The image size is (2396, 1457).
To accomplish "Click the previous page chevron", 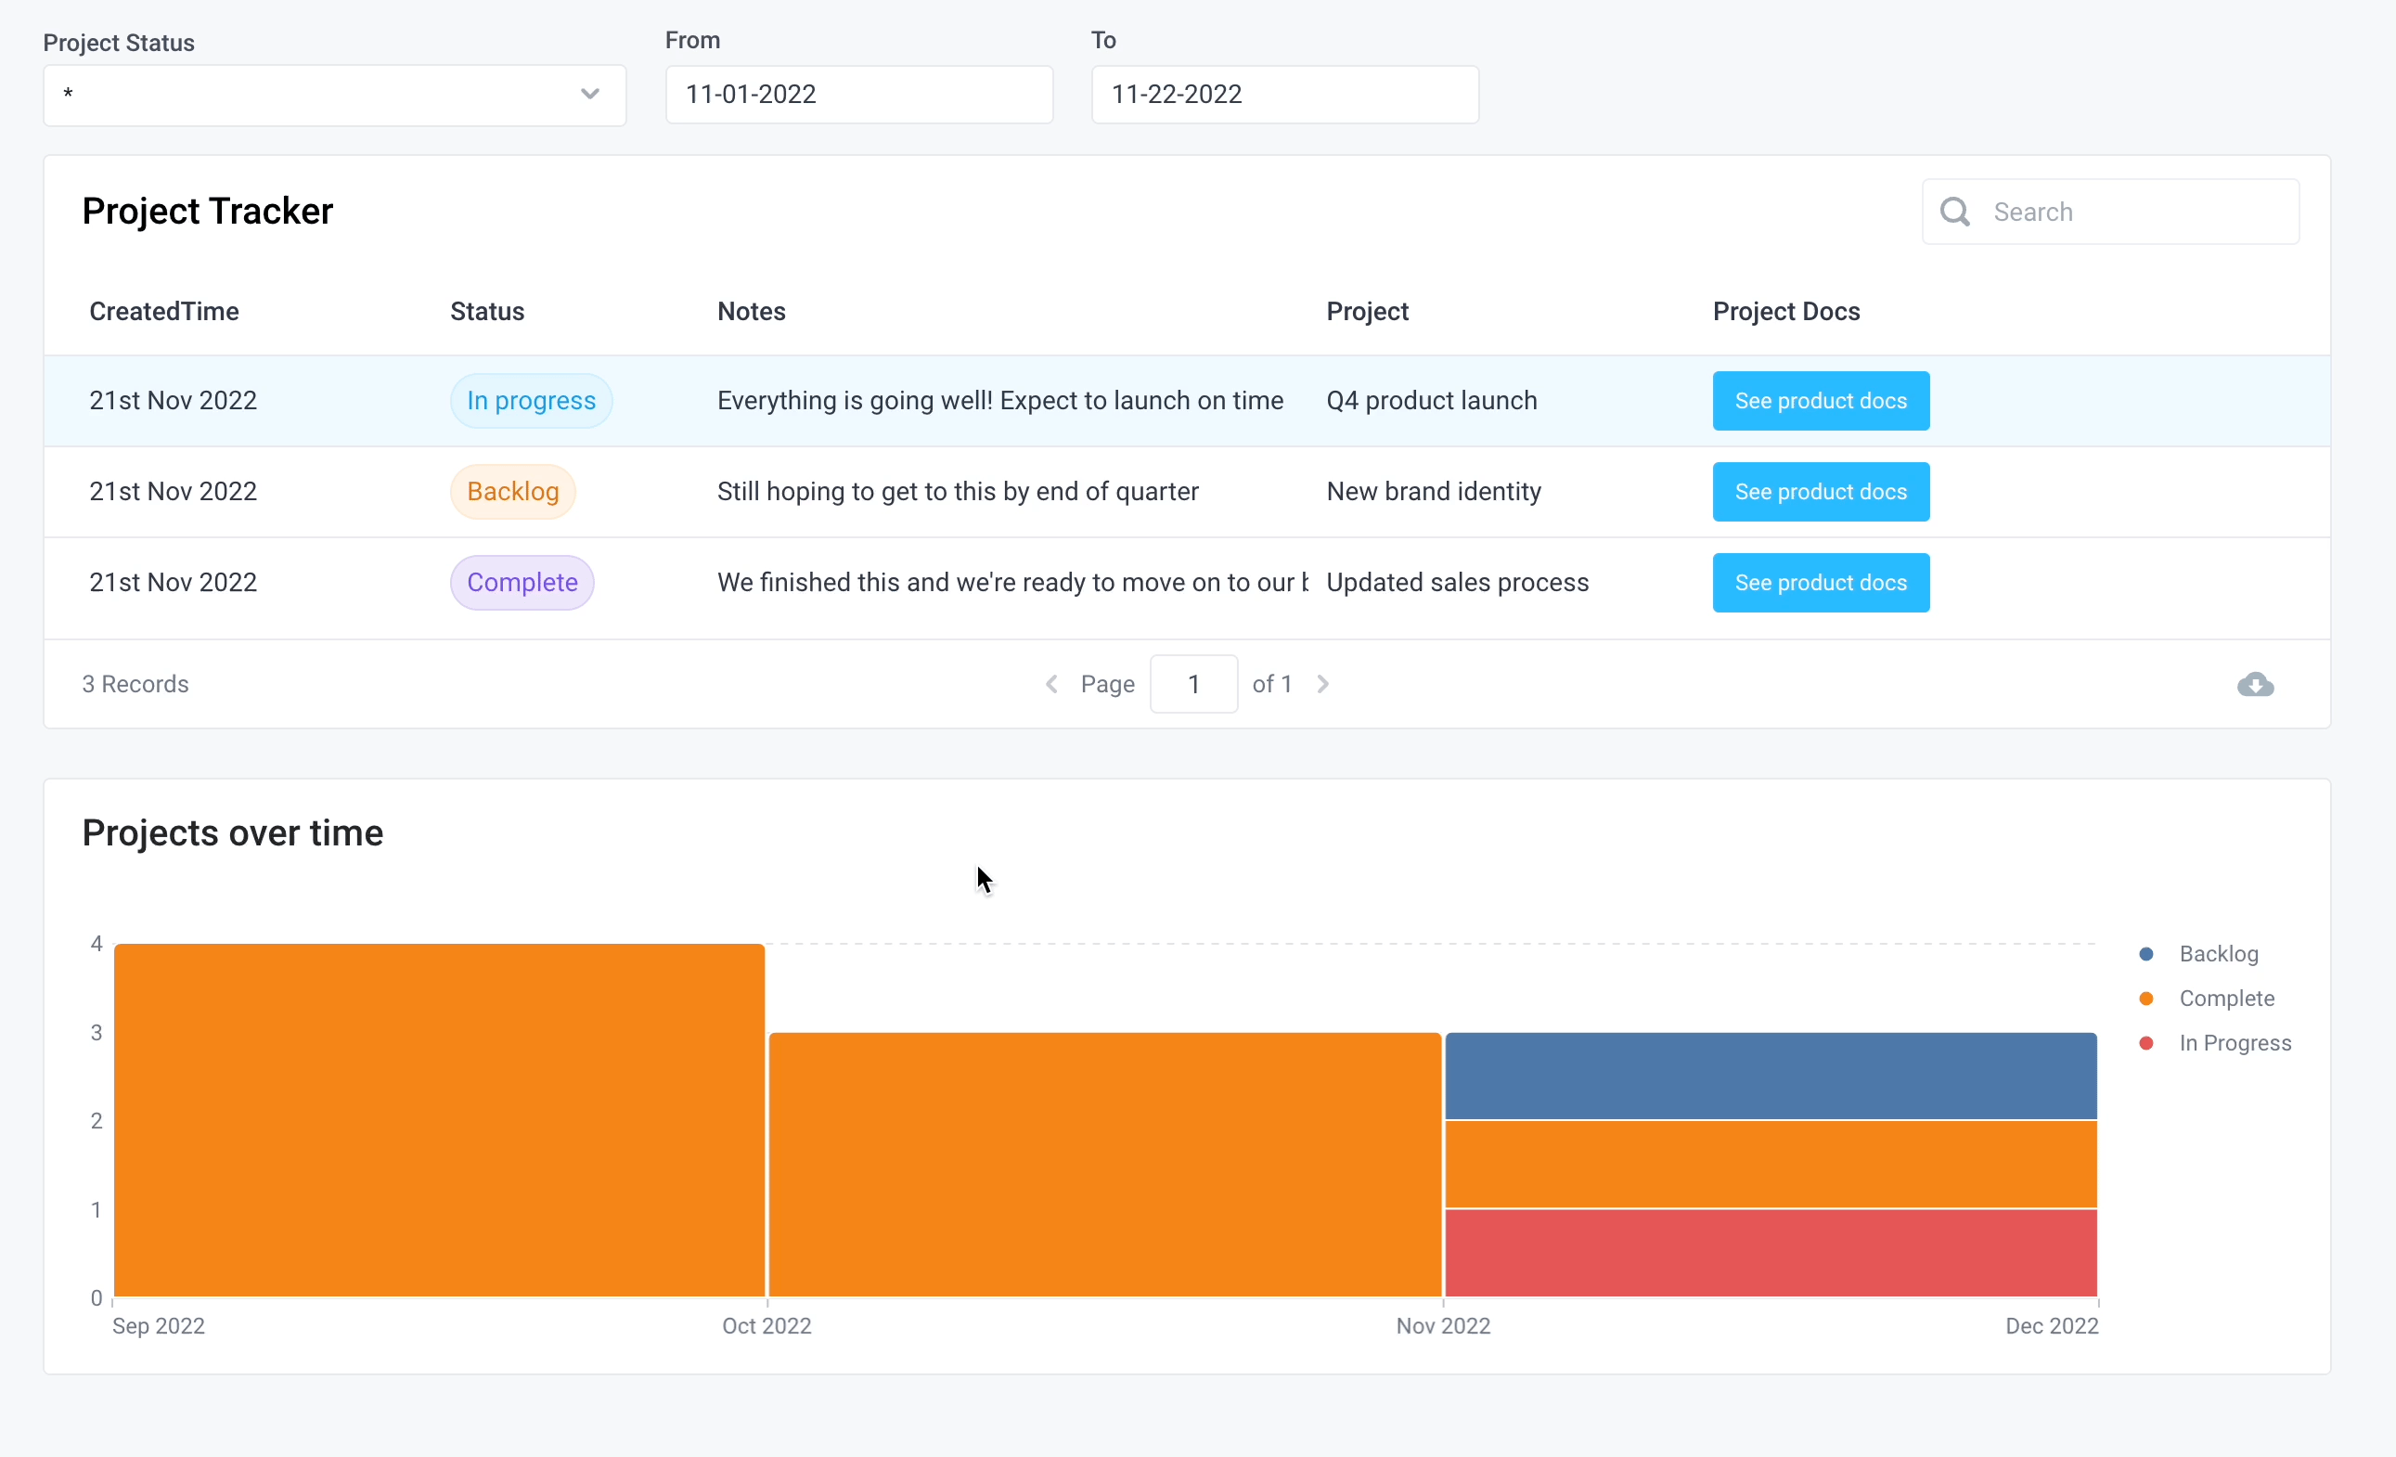I will (x=1050, y=684).
